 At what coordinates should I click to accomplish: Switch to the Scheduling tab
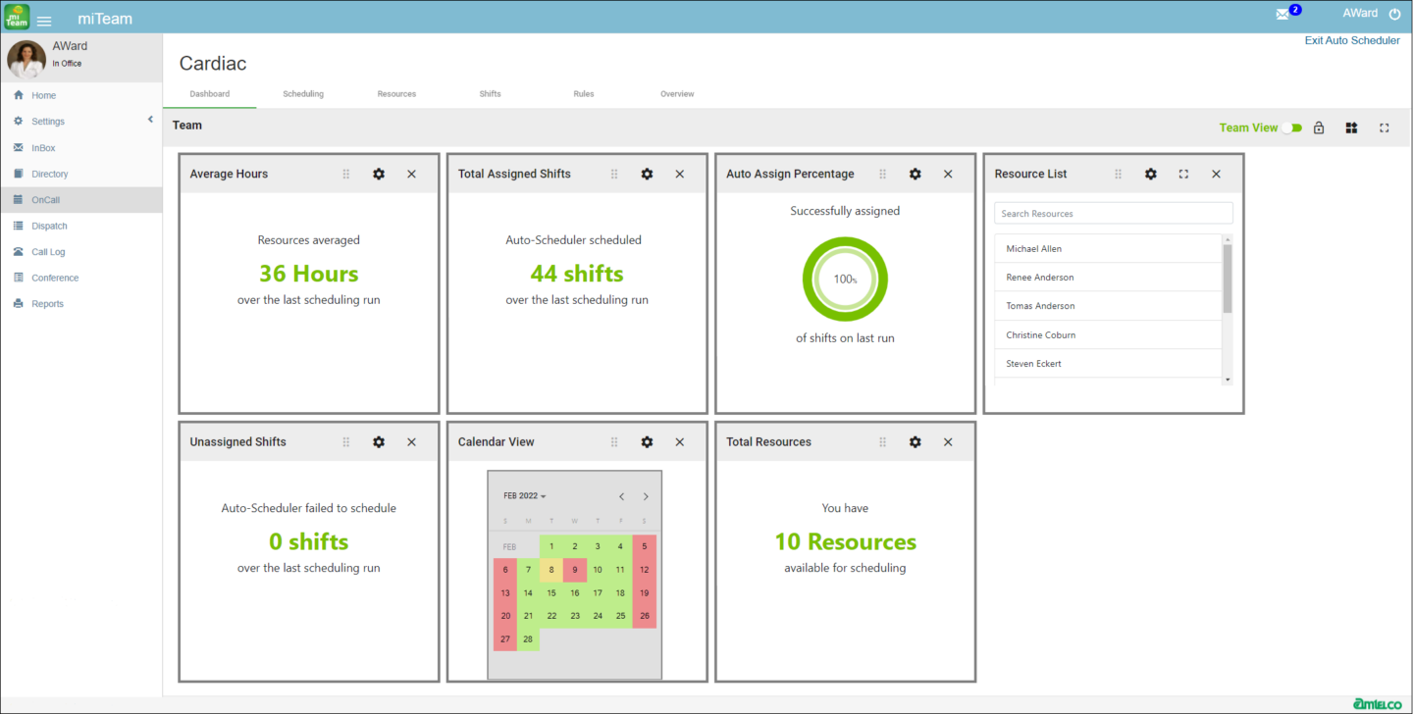tap(303, 93)
